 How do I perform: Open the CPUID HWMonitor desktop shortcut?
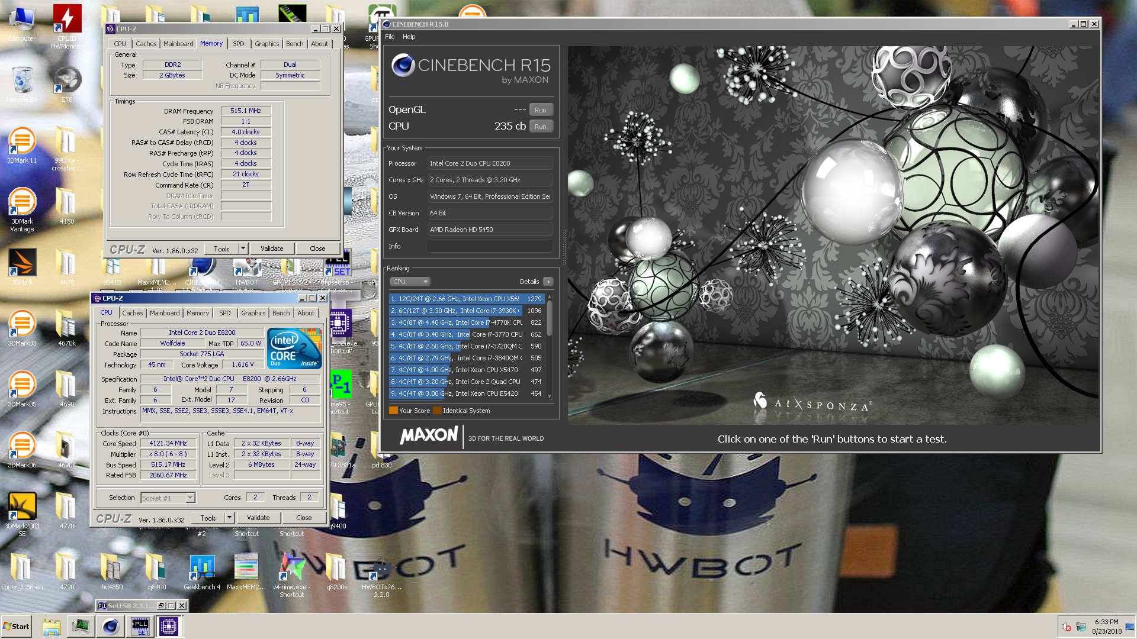(x=67, y=26)
